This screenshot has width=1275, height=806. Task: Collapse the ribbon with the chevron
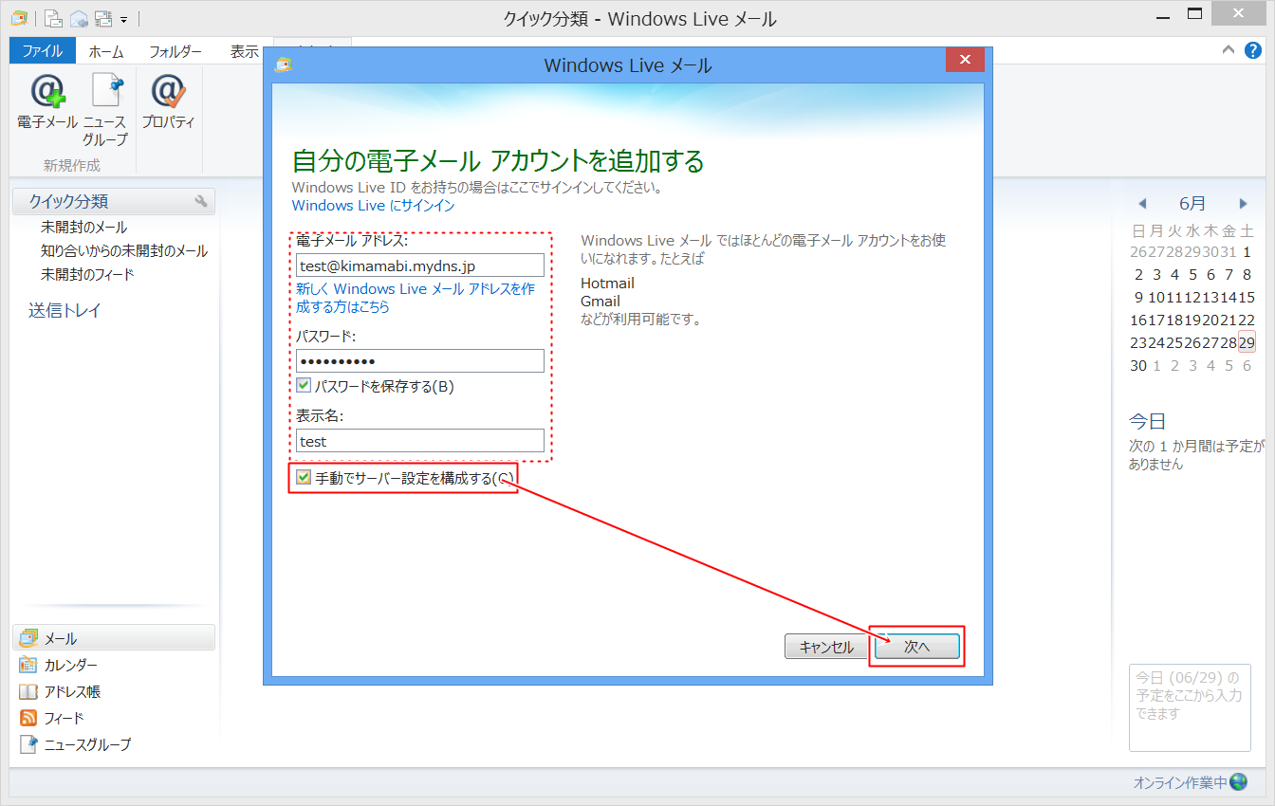(x=1228, y=49)
